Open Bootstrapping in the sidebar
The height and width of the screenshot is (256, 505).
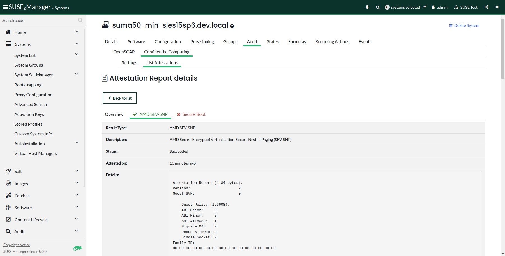pyautogui.click(x=28, y=85)
